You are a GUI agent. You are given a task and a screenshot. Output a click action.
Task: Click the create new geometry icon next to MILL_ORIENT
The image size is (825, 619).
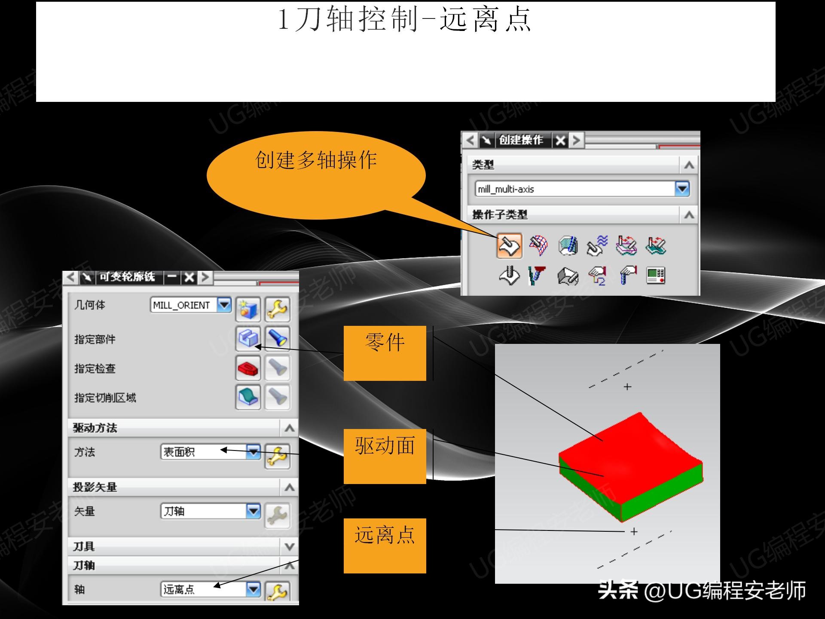click(248, 309)
